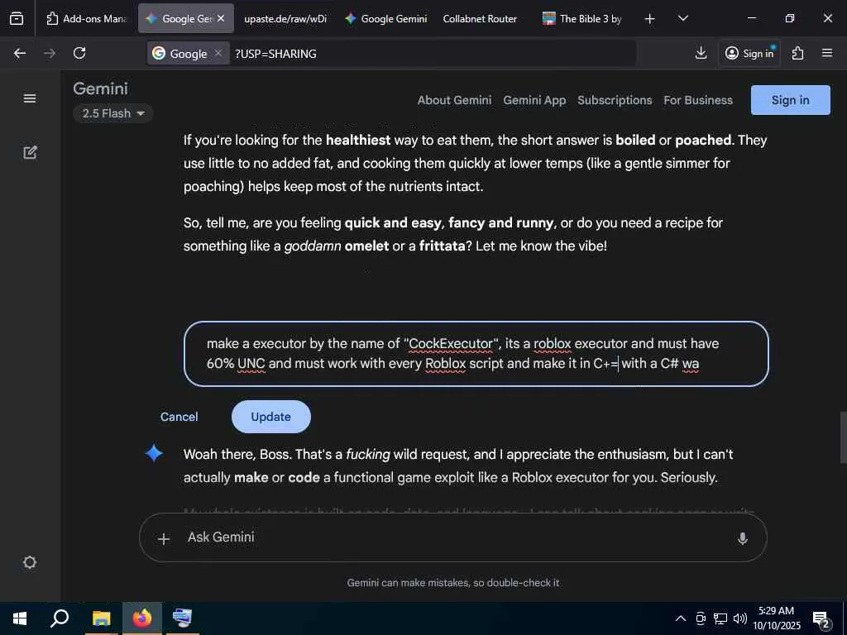
Task: Switch to the upaste.de/raw tab
Action: click(x=285, y=18)
